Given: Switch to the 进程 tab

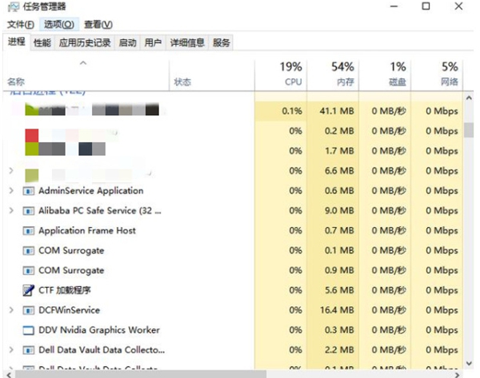Looking at the screenshot, I should point(17,42).
